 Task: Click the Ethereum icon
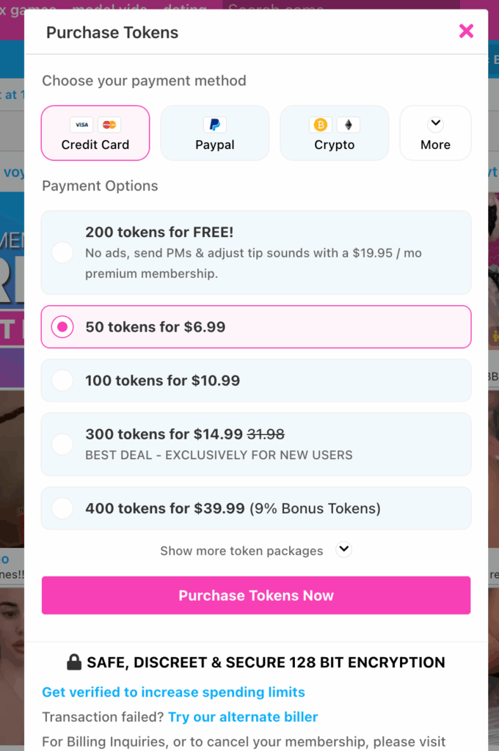click(348, 125)
